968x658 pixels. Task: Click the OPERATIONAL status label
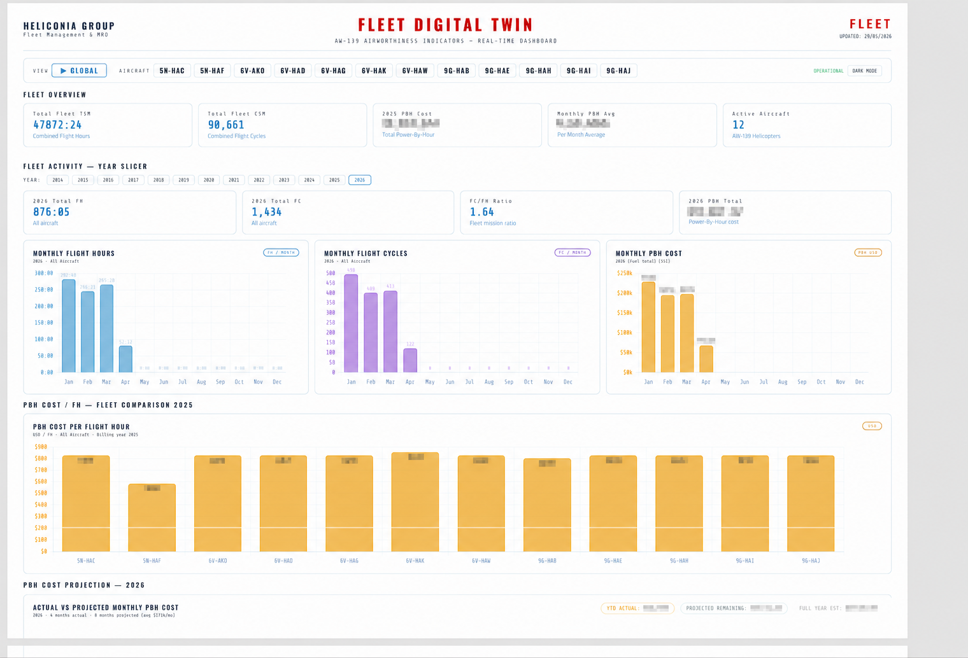828,71
